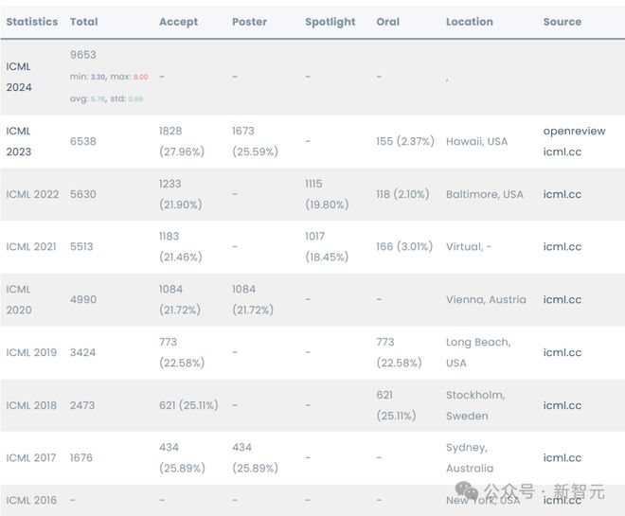Click the WeChat logo in the watermark
The width and height of the screenshot is (625, 516).
click(467, 490)
